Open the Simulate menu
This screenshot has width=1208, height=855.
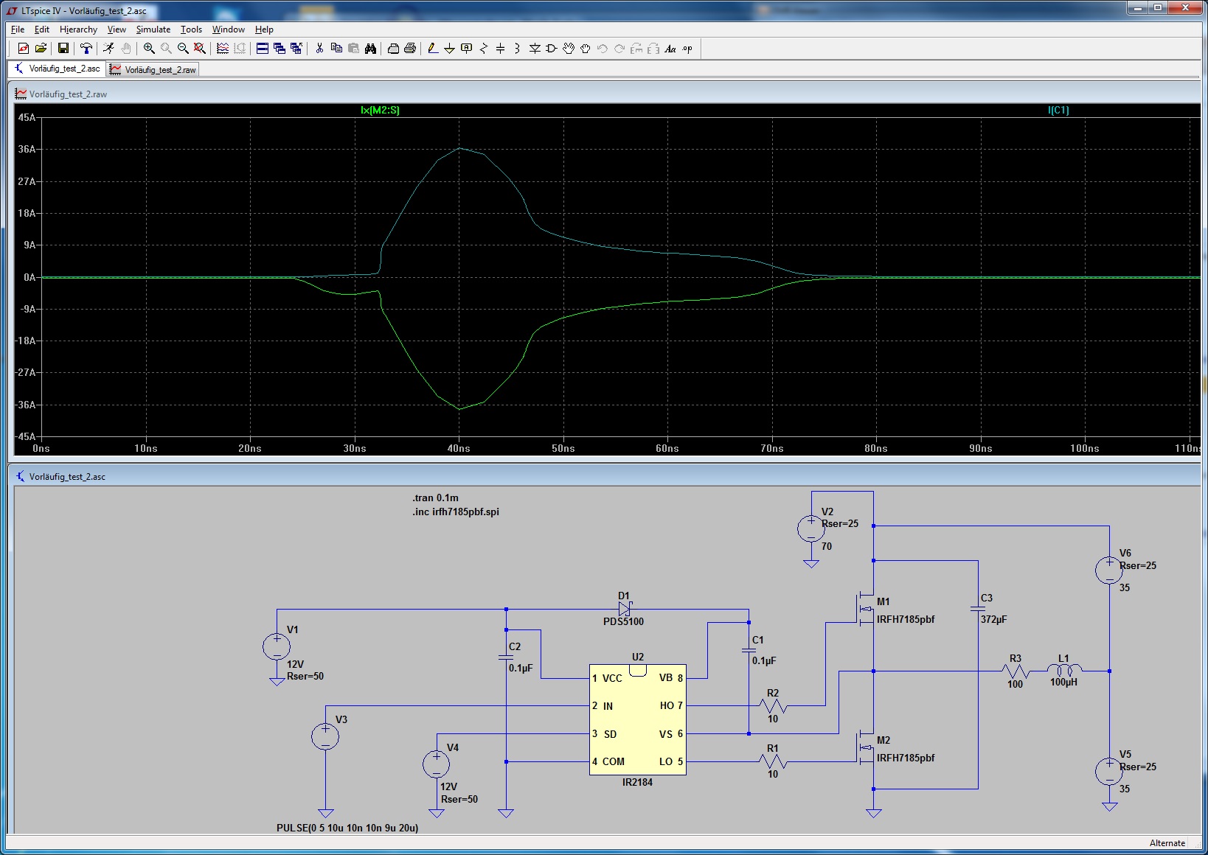[x=153, y=29]
